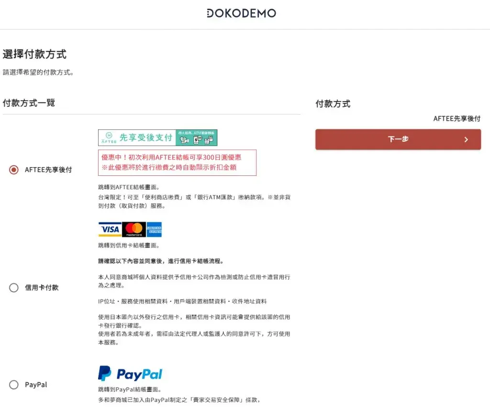Click the 多和夢商城已加入由PayPal line

coord(179,400)
